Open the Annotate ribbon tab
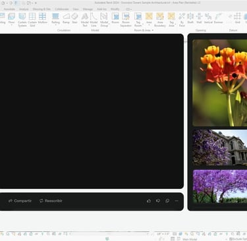 (9, 9)
